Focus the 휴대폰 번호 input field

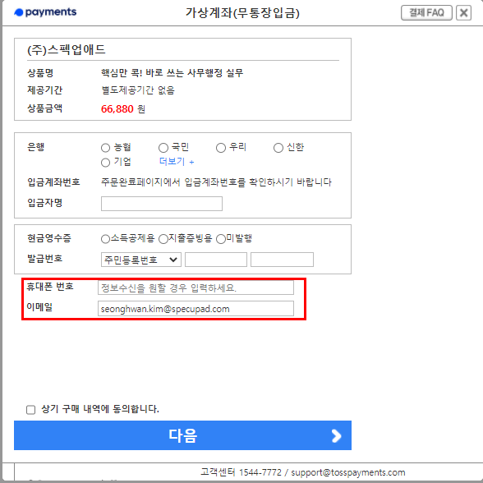coord(195,287)
